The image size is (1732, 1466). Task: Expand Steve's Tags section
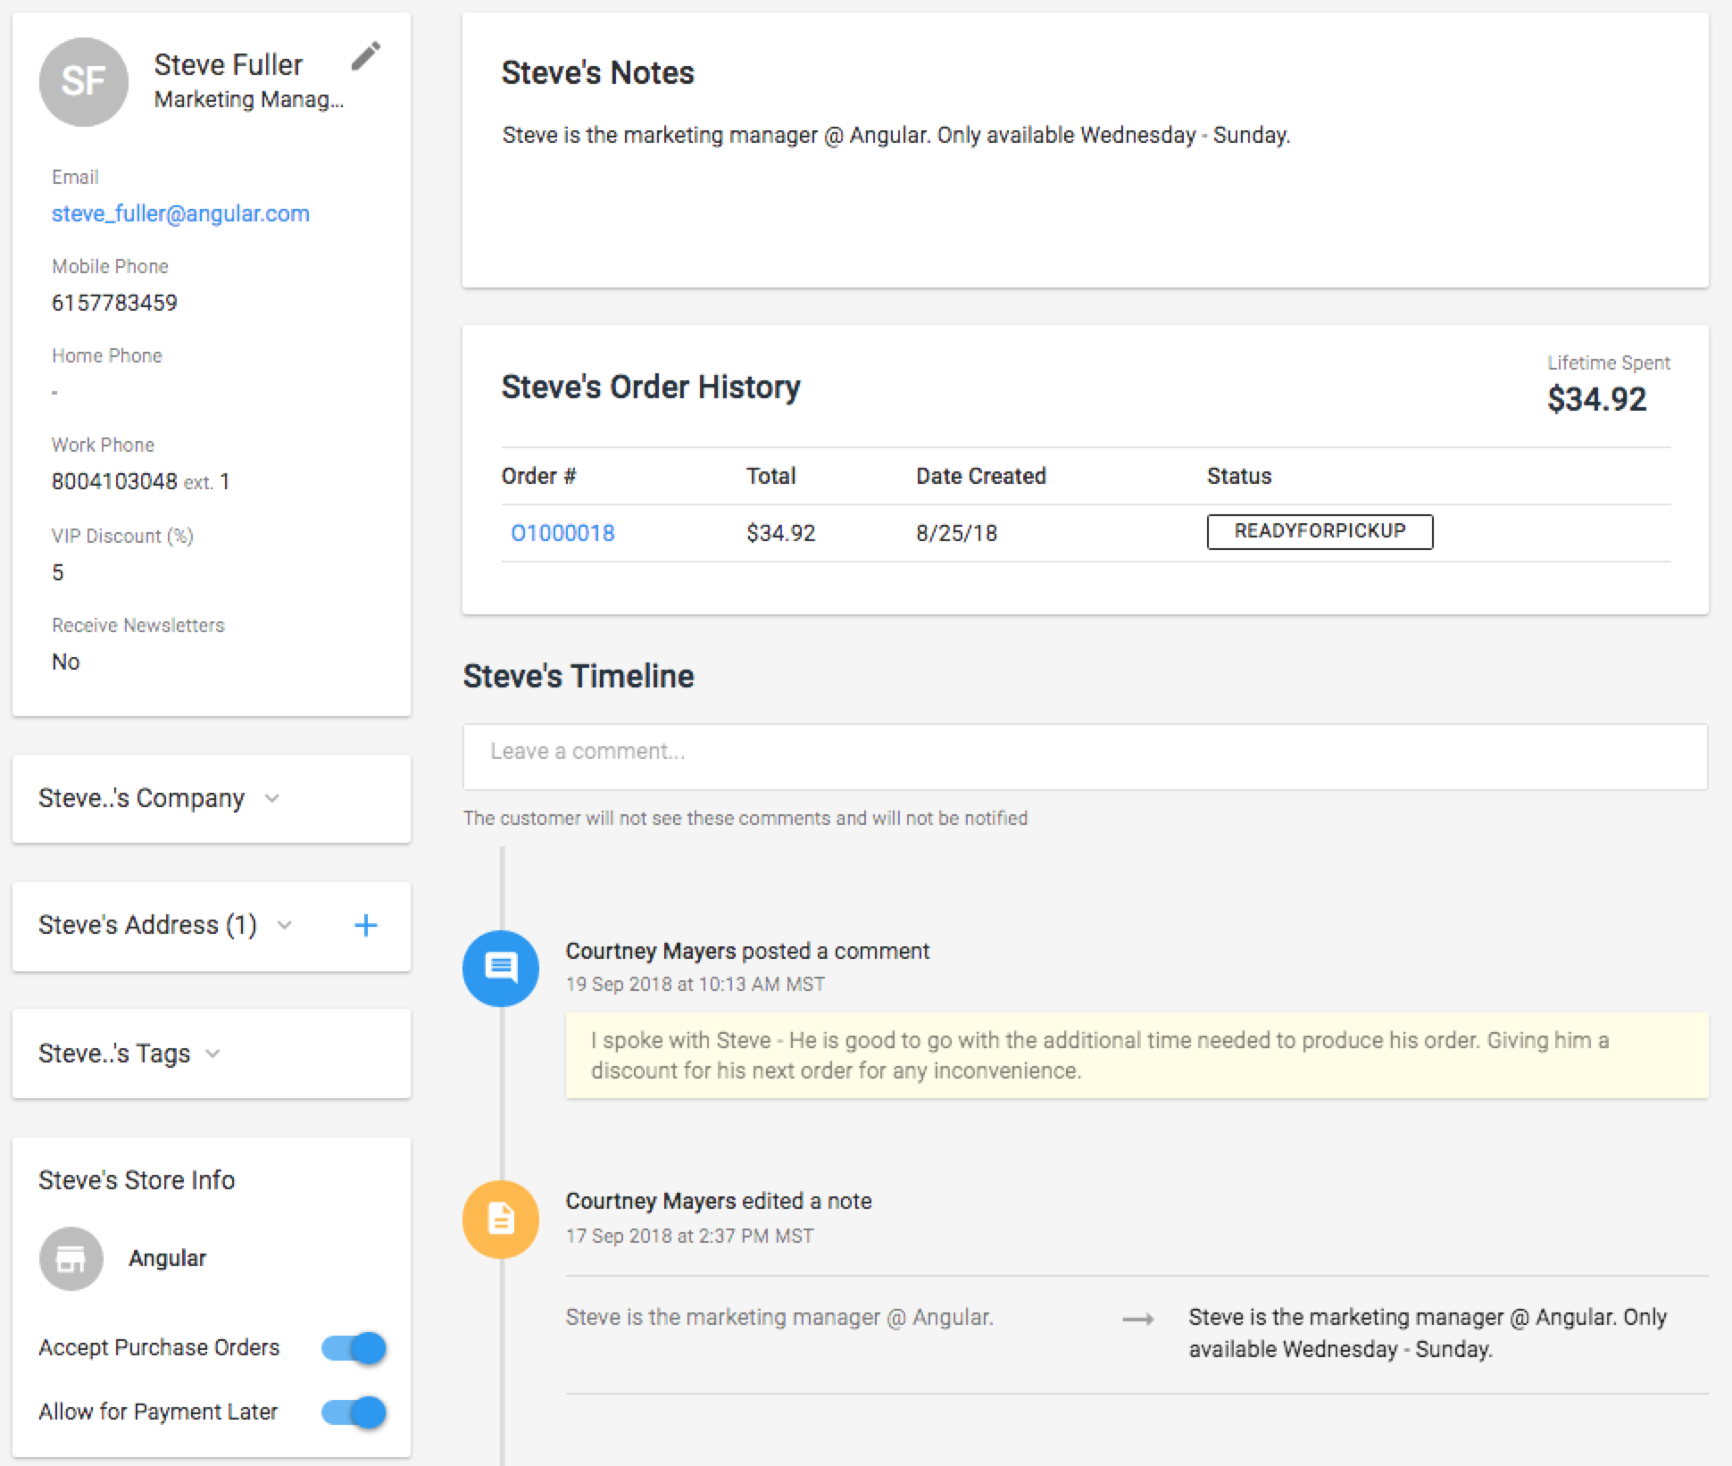click(212, 1054)
